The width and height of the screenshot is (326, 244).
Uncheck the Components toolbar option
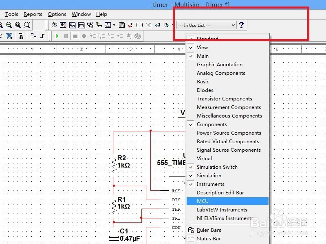click(227, 124)
